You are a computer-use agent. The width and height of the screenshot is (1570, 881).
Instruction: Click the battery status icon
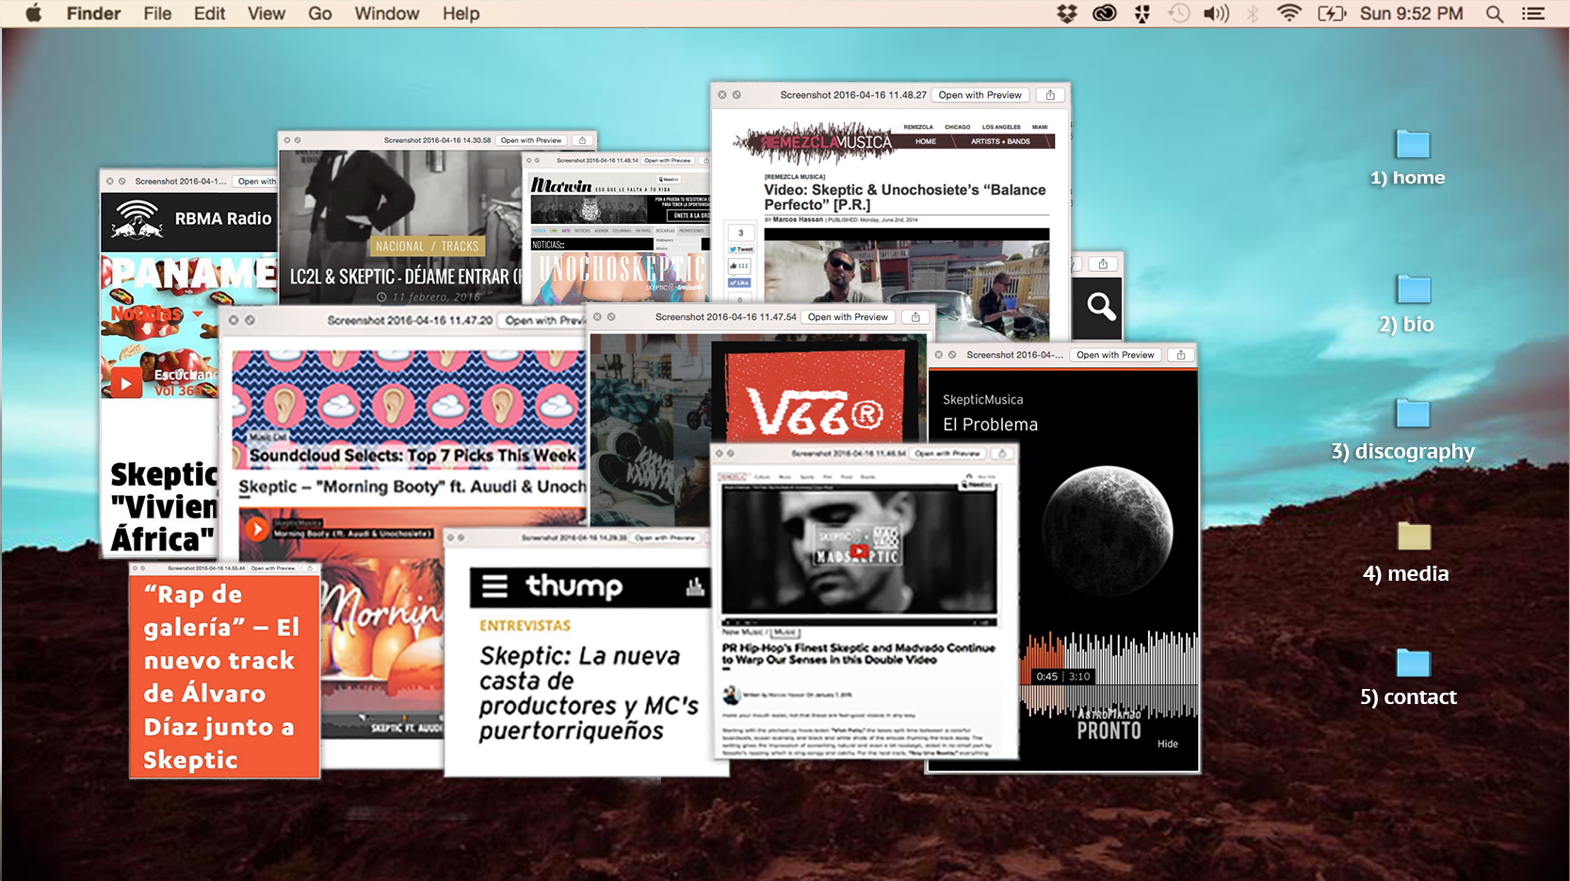click(1332, 13)
